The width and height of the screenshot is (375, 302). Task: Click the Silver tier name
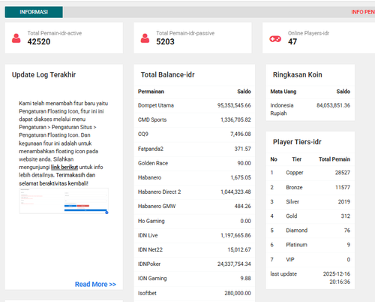(x=292, y=201)
